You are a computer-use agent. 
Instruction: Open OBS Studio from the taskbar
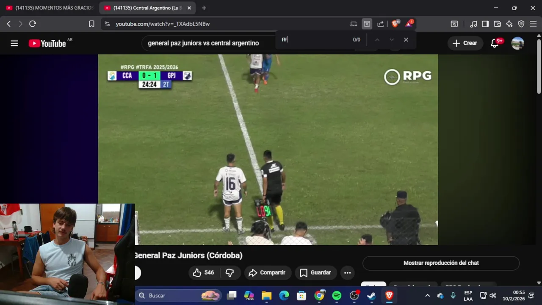[x=354, y=295]
